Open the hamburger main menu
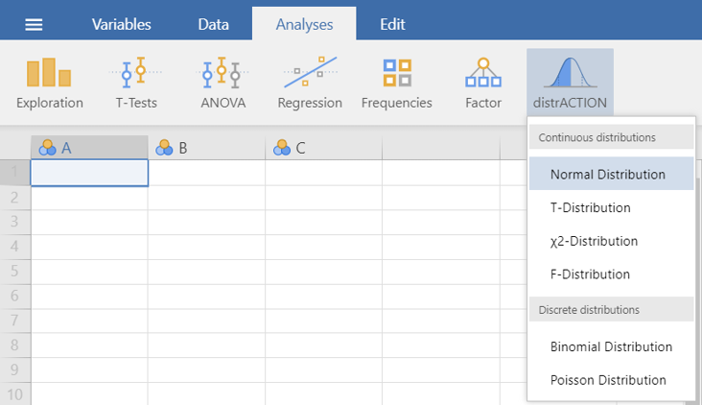The image size is (702, 405). click(x=34, y=25)
